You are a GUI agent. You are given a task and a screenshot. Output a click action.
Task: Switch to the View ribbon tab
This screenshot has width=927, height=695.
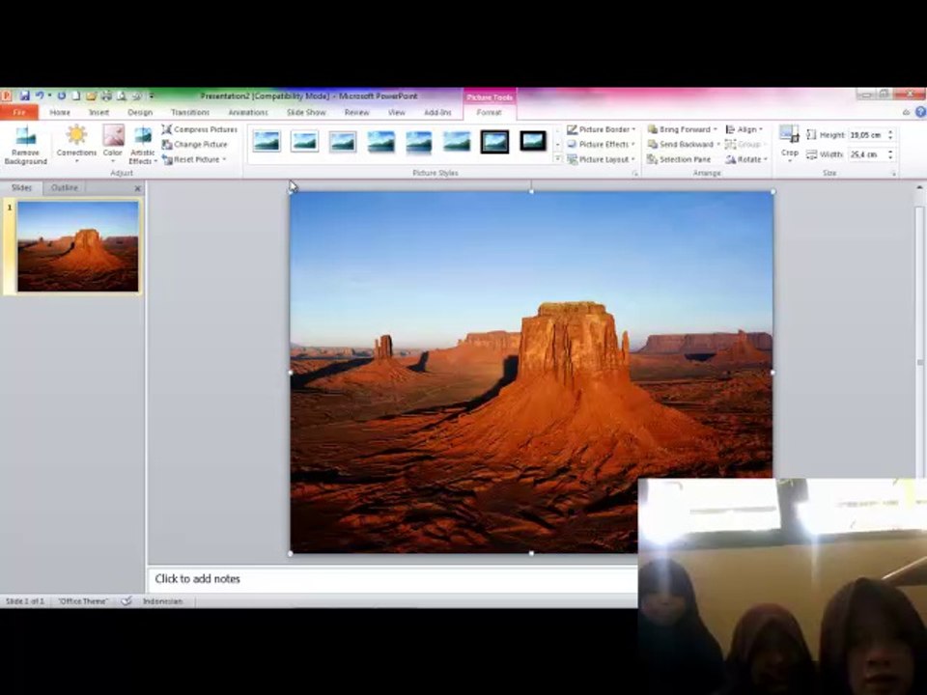[396, 112]
